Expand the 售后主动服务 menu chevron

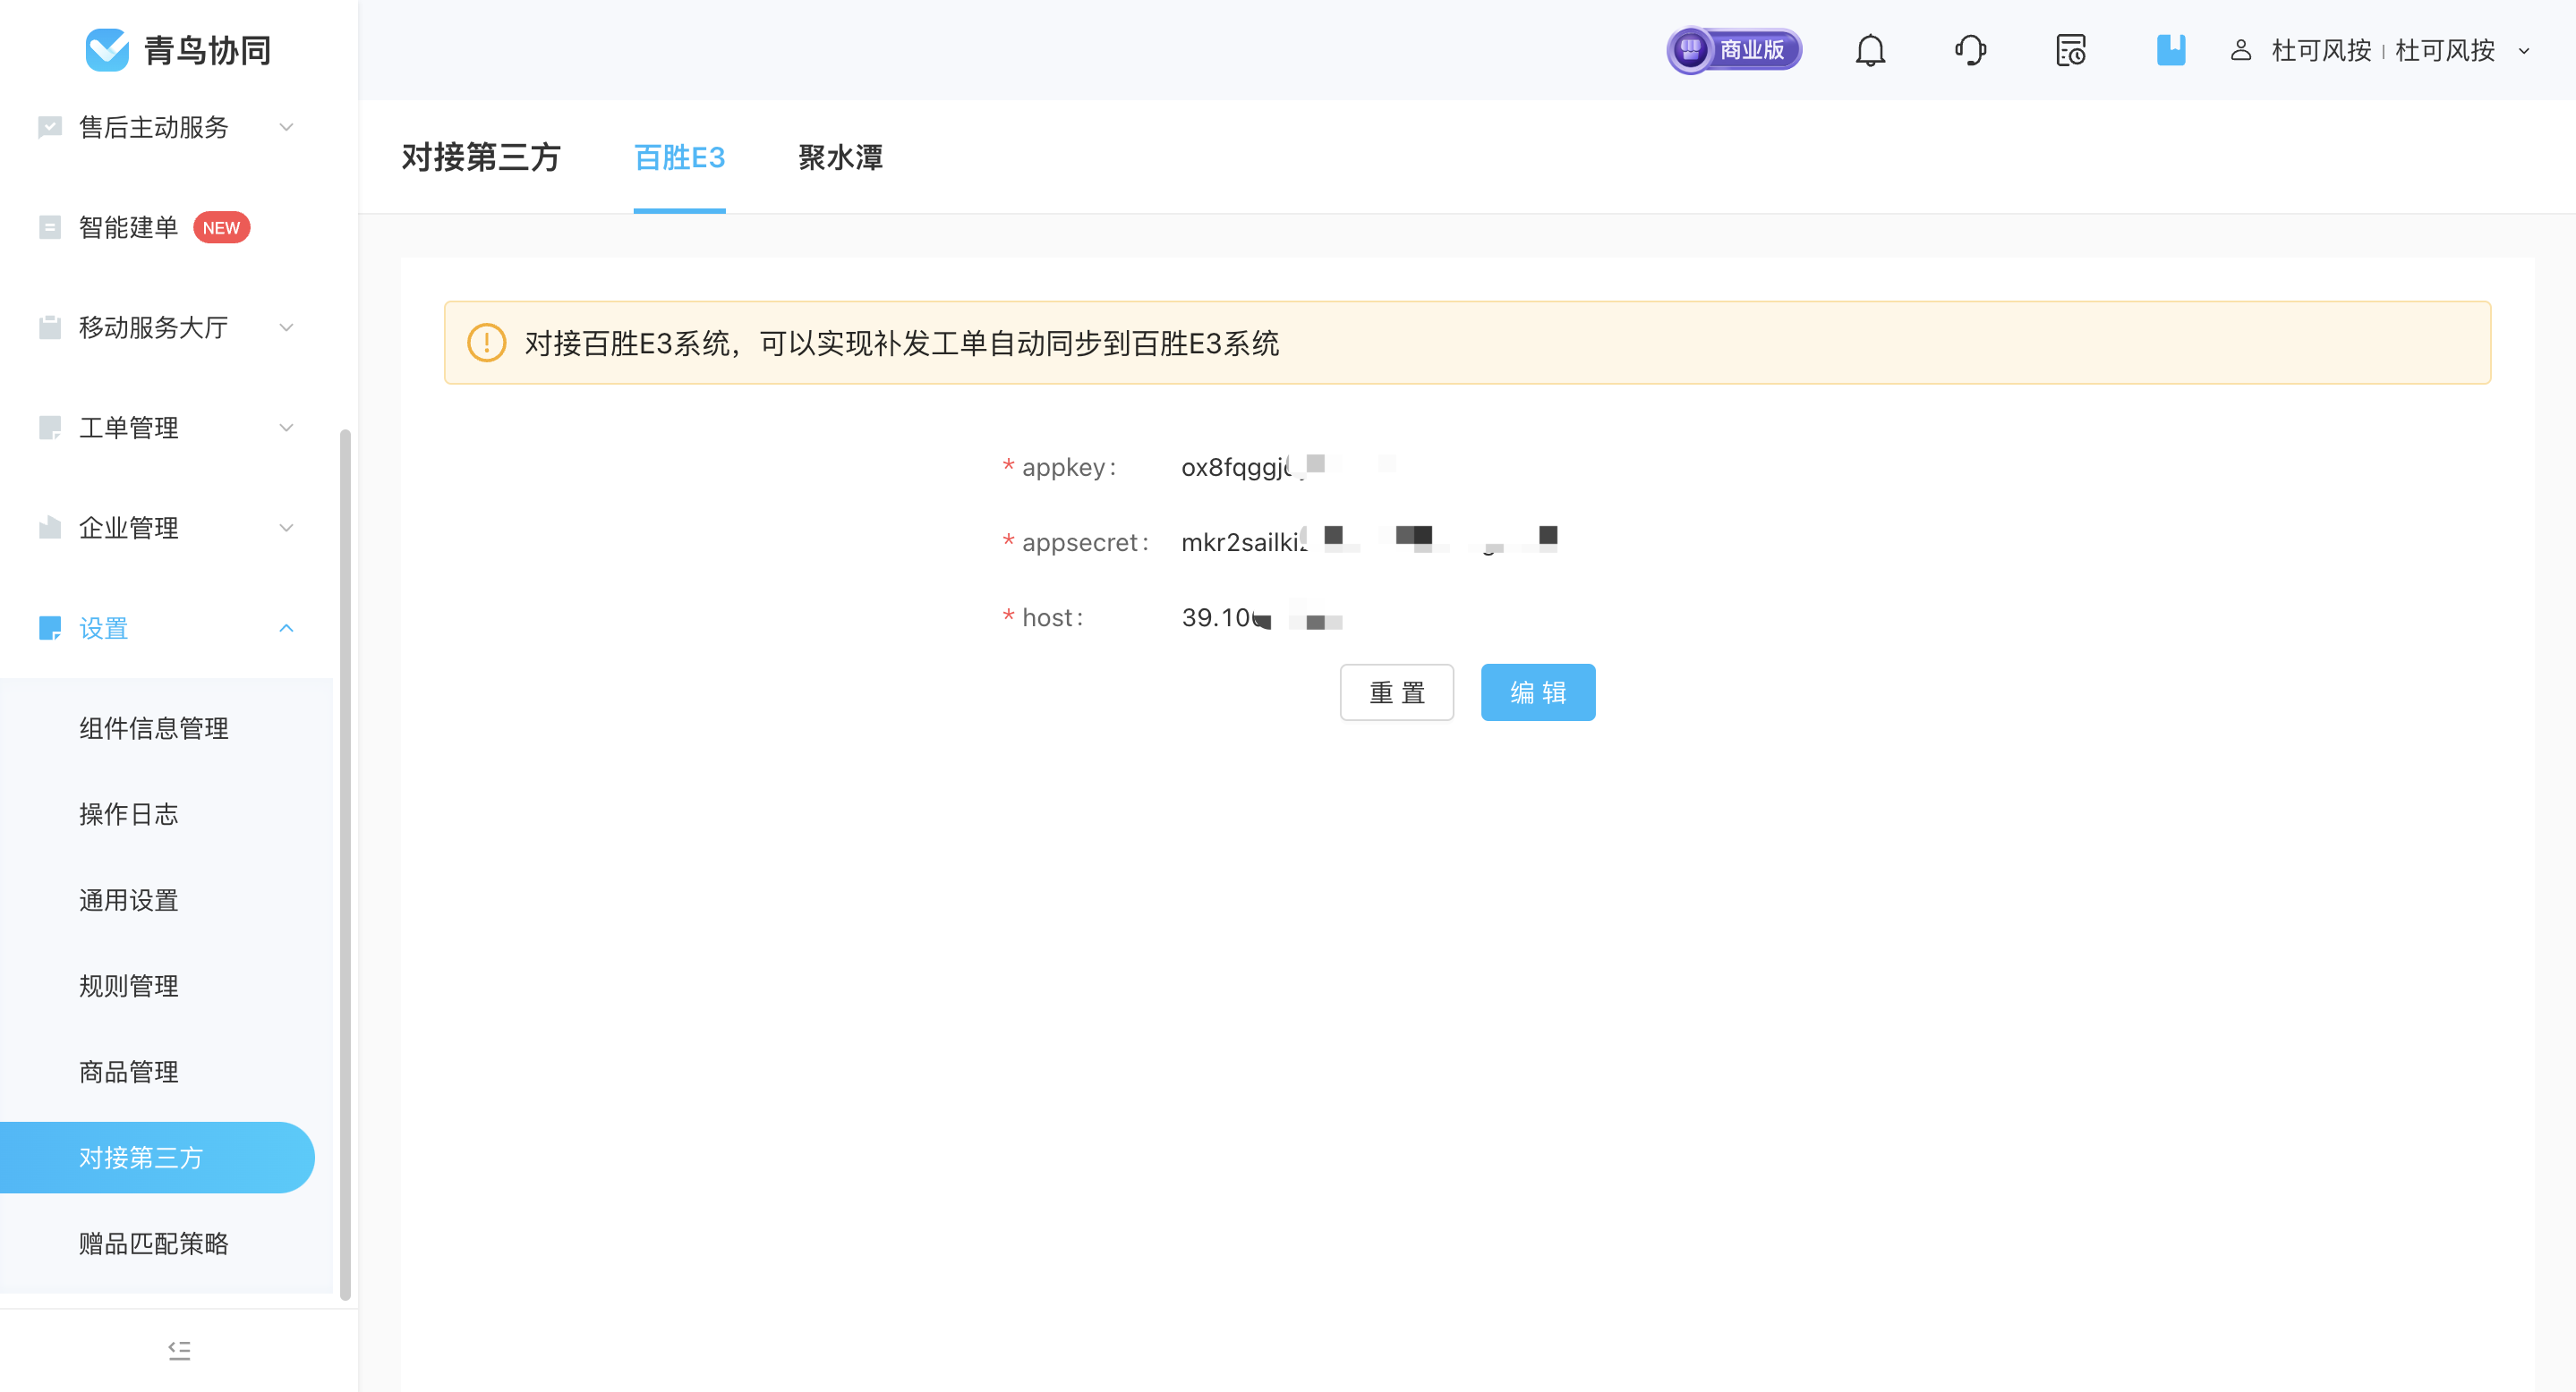tap(286, 127)
